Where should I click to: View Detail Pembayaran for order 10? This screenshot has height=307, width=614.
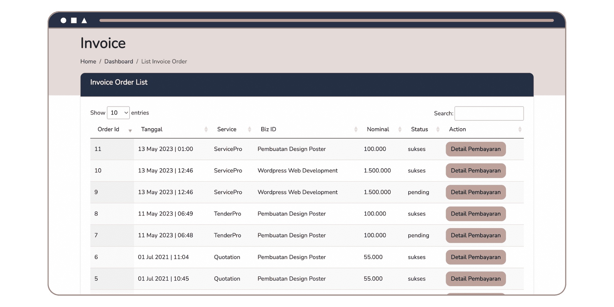pyautogui.click(x=476, y=171)
